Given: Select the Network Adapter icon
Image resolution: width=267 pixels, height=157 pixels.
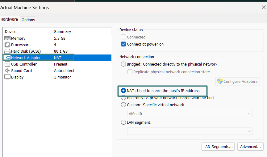Looking at the screenshot, I should click(7, 58).
